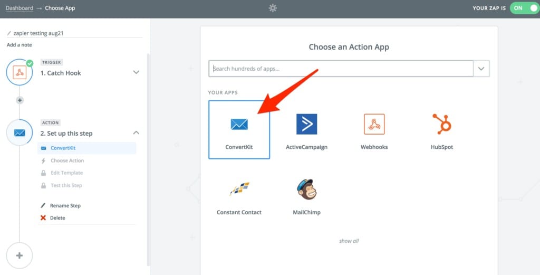This screenshot has width=540, height=275.
Task: Click the lock icon beside Test this Step
Action: [x=43, y=185]
